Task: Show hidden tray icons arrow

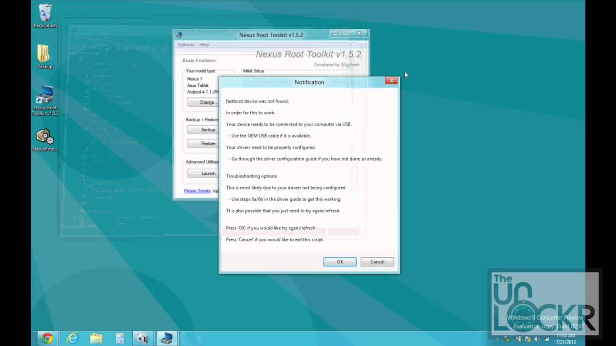Action: click(498, 339)
